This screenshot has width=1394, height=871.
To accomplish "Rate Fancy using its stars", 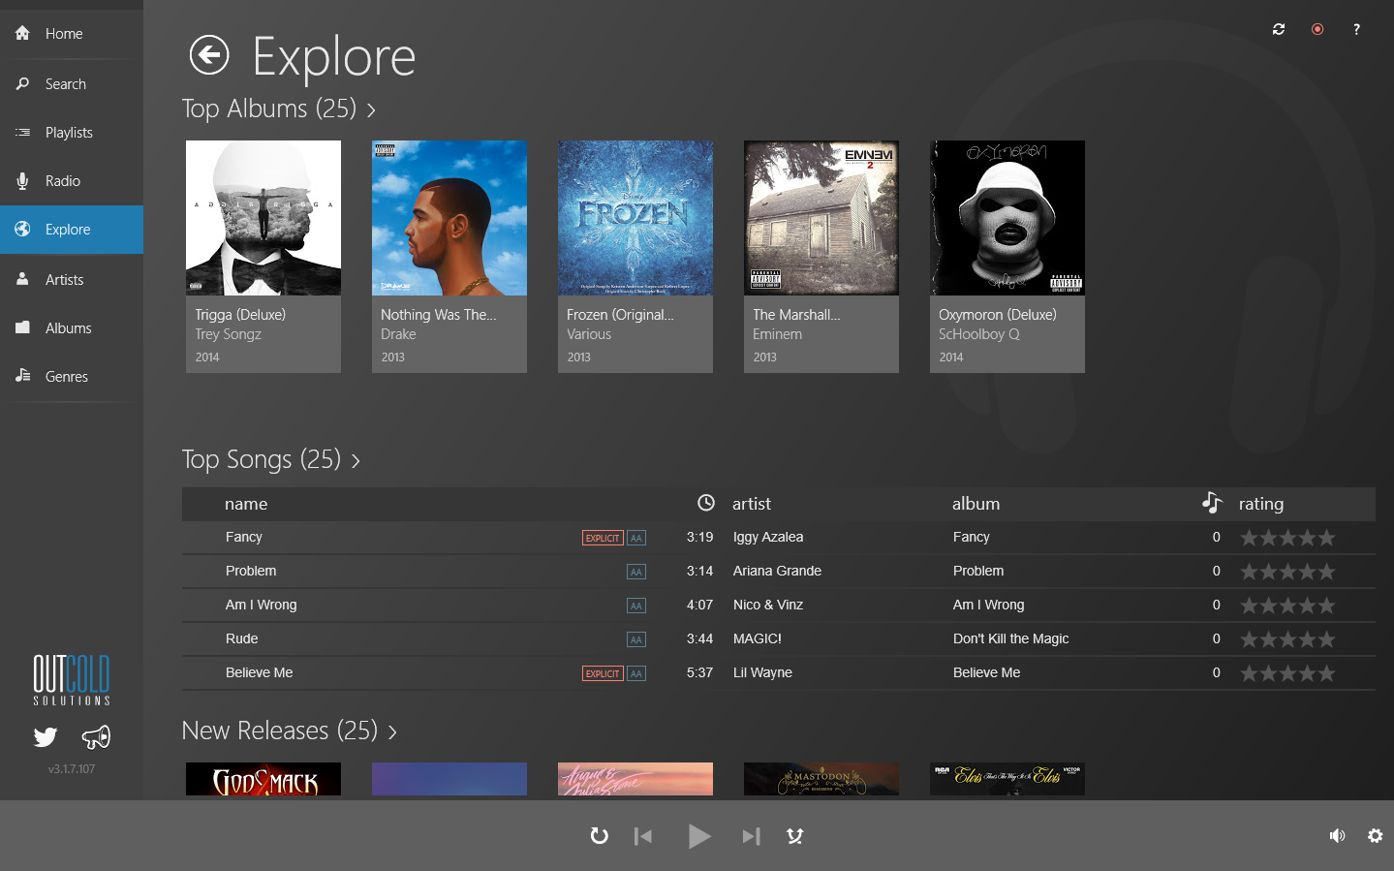I will tap(1287, 538).
